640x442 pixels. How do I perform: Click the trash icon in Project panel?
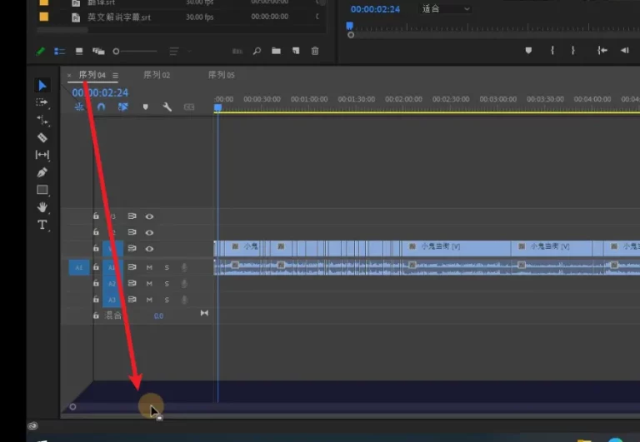click(315, 51)
